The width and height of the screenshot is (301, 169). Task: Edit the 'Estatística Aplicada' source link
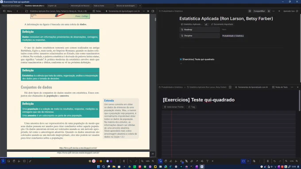206,24
